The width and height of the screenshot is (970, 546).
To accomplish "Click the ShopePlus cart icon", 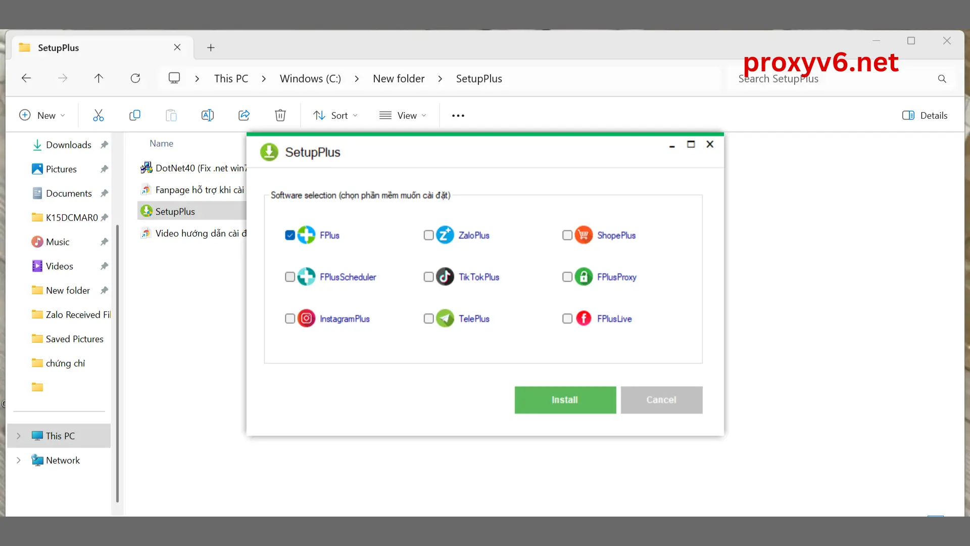I will pyautogui.click(x=584, y=235).
